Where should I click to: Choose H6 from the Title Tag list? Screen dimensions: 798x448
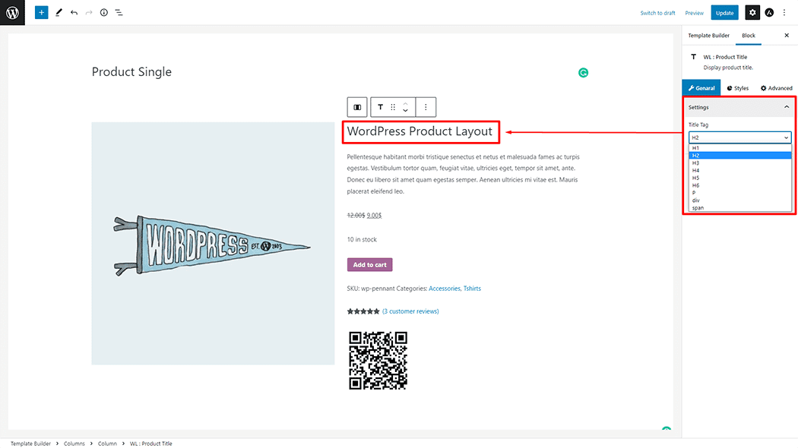(x=740, y=185)
